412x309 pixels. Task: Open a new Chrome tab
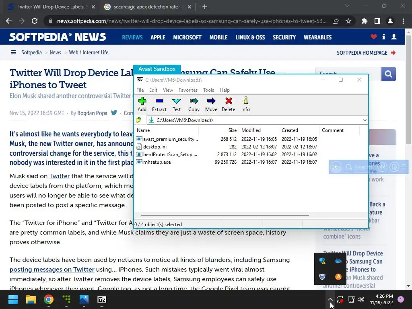point(205,7)
